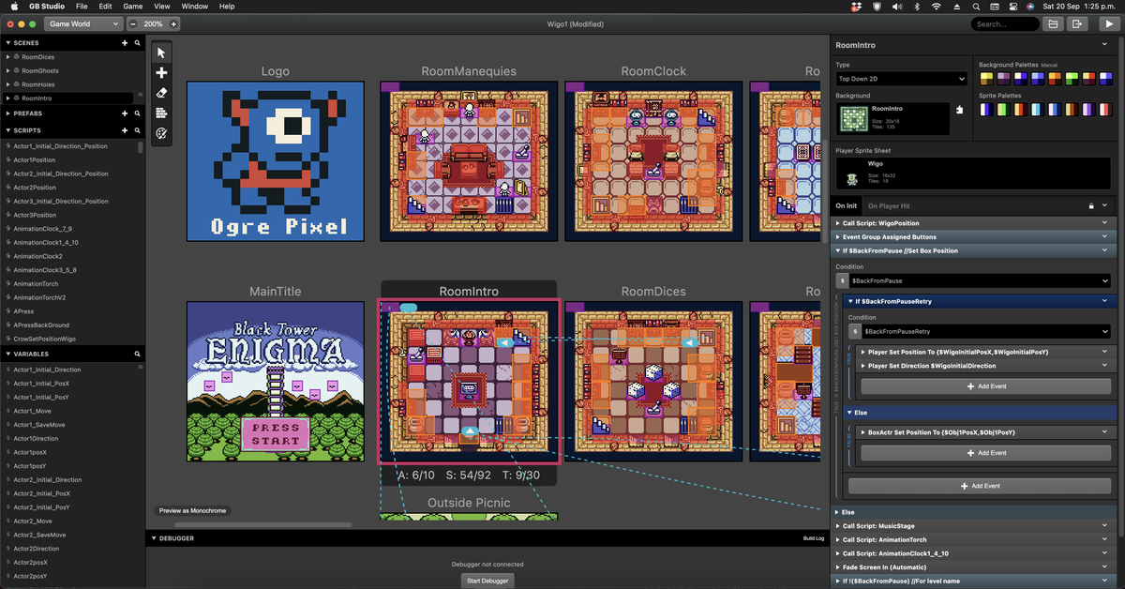Open the Game menu

pyautogui.click(x=132, y=7)
